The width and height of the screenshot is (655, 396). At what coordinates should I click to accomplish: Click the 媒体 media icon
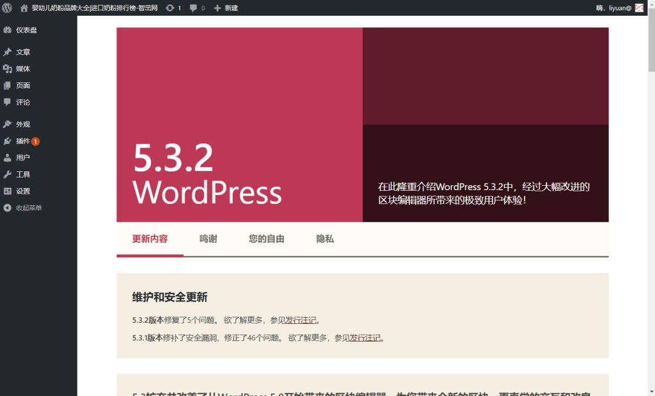tap(7, 69)
